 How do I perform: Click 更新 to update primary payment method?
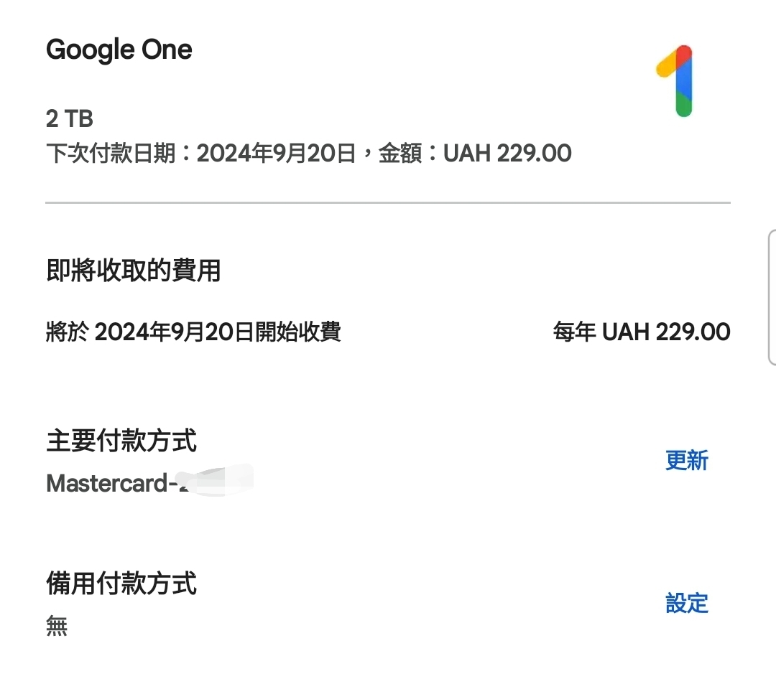pos(686,461)
